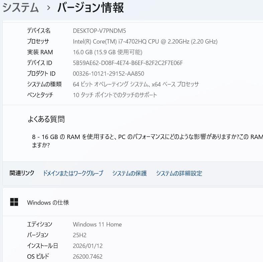This screenshot has width=263, height=262.
Task: Click the エディション label
Action: (39, 224)
